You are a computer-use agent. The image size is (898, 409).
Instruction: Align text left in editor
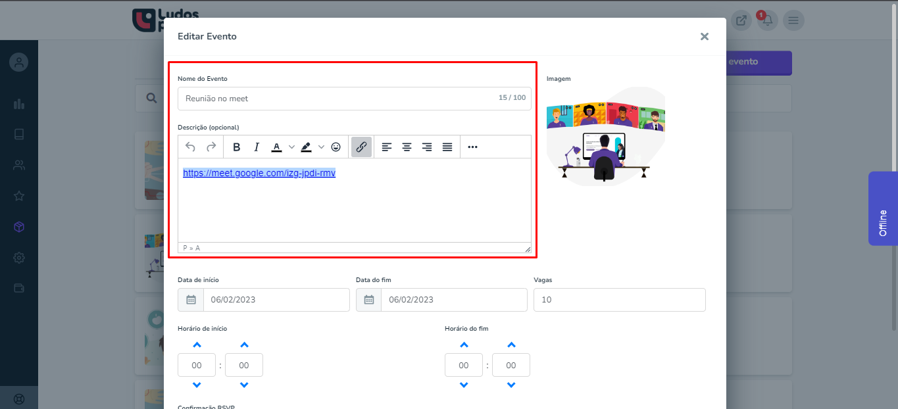pyautogui.click(x=387, y=147)
